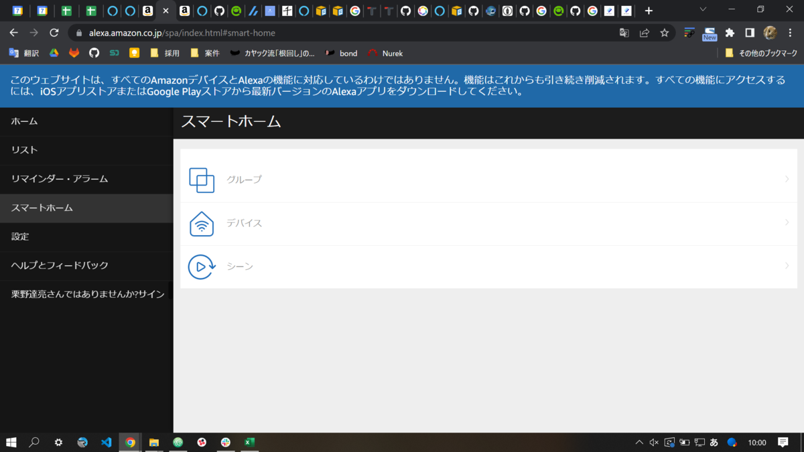Select スマートホーム in the sidebar
The width and height of the screenshot is (804, 452).
point(86,208)
